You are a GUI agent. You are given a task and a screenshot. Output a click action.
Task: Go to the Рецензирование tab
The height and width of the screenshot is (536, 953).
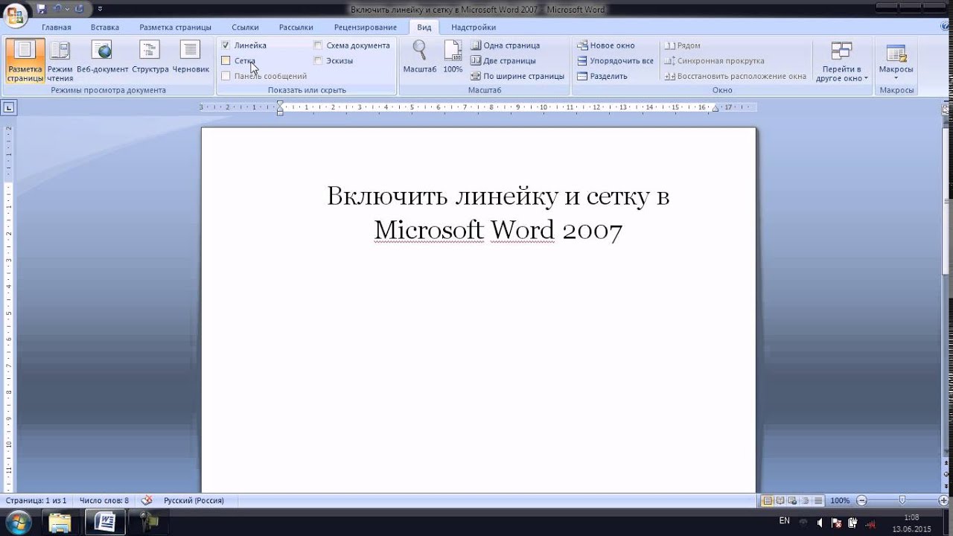[366, 27]
